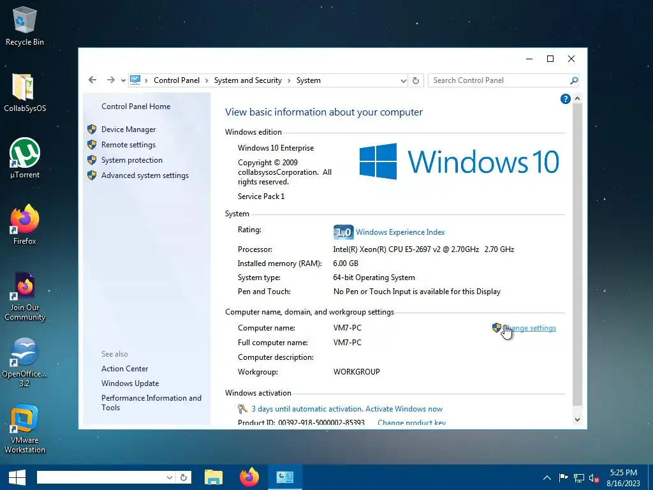
Task: Open File Explorer from the taskbar
Action: coord(214,477)
